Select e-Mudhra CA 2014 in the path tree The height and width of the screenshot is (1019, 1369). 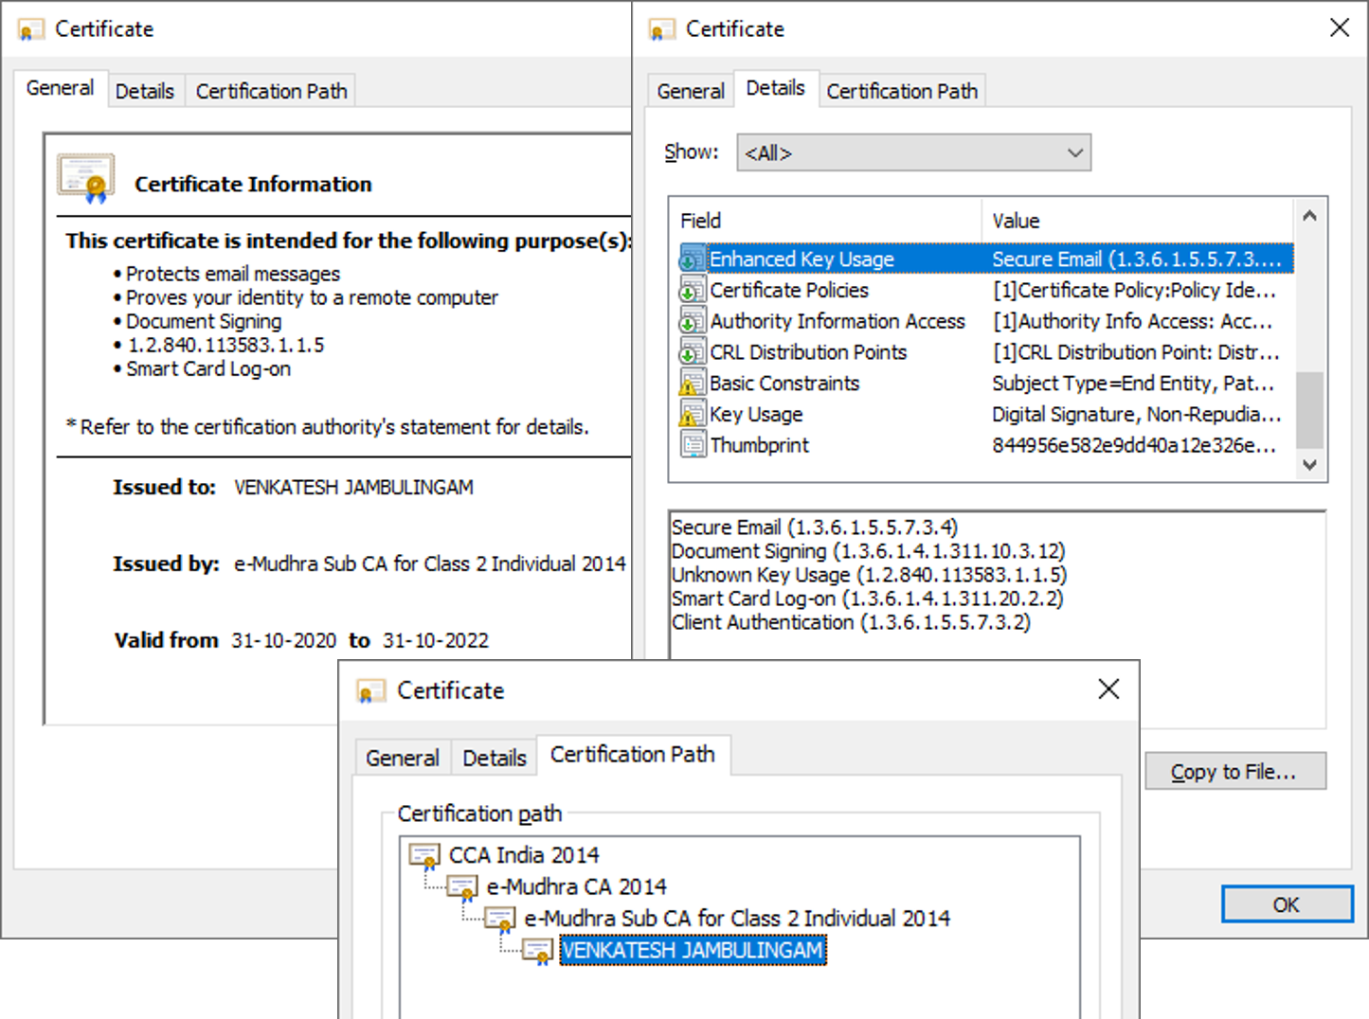pyautogui.click(x=576, y=887)
